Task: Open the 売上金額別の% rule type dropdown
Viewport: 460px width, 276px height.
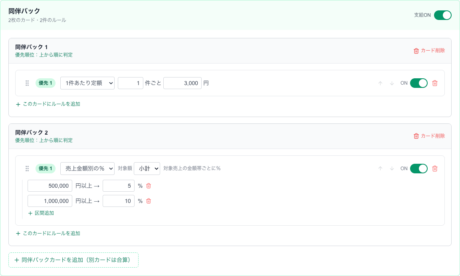Action: point(87,169)
